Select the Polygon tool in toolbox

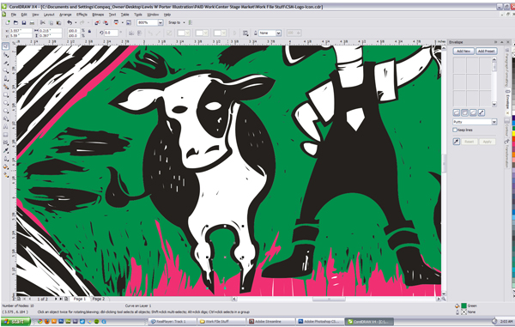click(6, 111)
